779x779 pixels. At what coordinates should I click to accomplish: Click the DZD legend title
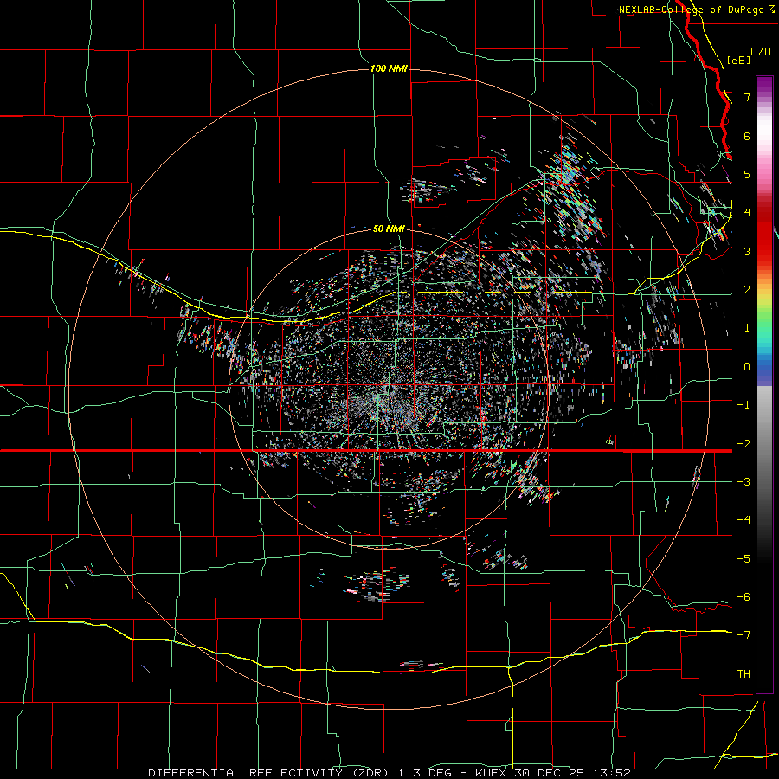[761, 52]
